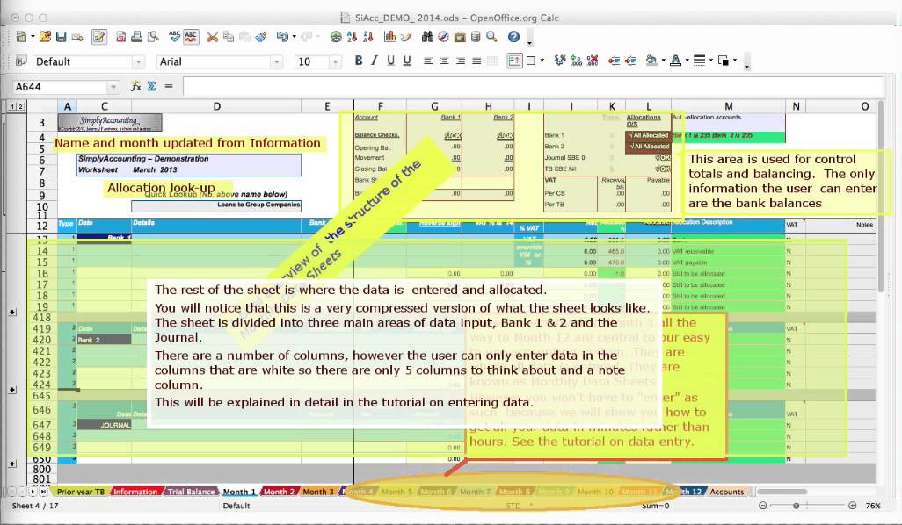Switch to the Trial Balance sheet tab
Image resolution: width=902 pixels, height=525 pixels.
point(191,492)
